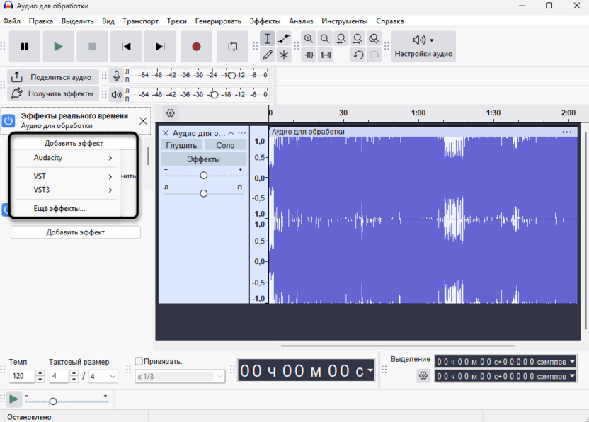Adjust the recording level slider
This screenshot has width=589, height=422.
tap(232, 76)
